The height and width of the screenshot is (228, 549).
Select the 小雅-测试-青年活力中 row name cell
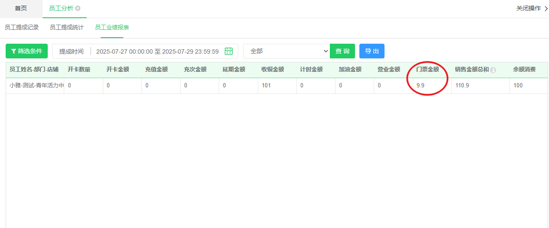(x=36, y=86)
